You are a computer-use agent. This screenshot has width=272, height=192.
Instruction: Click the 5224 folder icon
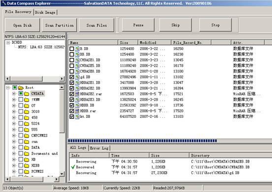27,124
